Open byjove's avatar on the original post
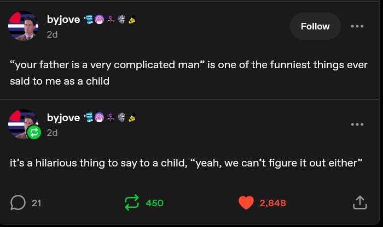This screenshot has height=227, width=383. tap(23, 26)
